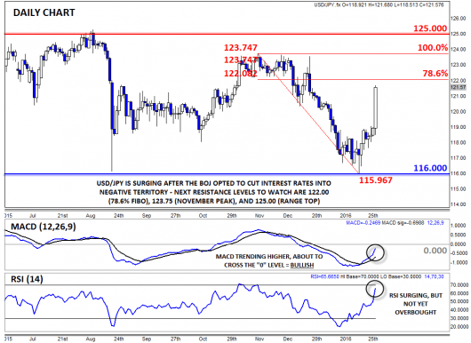Click the gray "0.000" MACD zero label
Viewport: 471px width, 343px height.
tap(435, 251)
